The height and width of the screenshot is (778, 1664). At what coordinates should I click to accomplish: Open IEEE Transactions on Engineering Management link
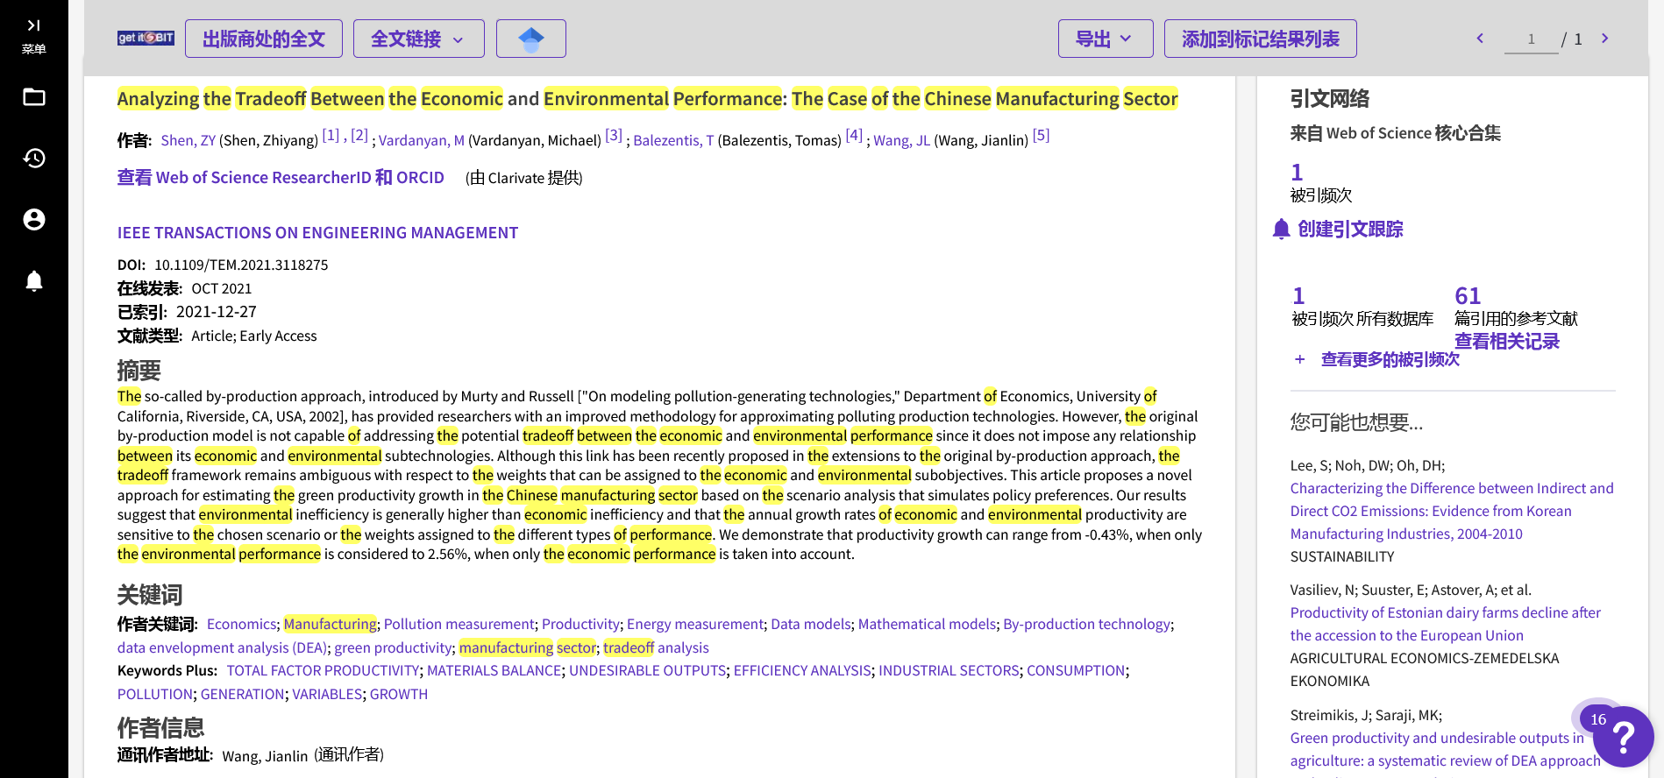click(317, 233)
